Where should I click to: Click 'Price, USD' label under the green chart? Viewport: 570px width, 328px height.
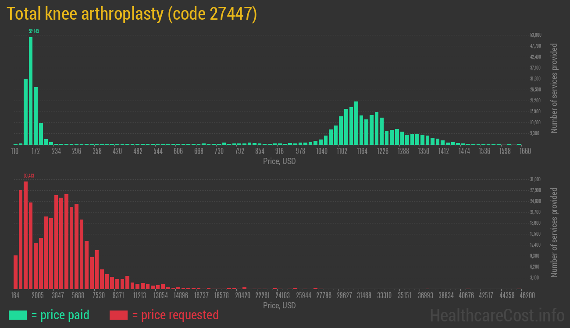tap(279, 161)
